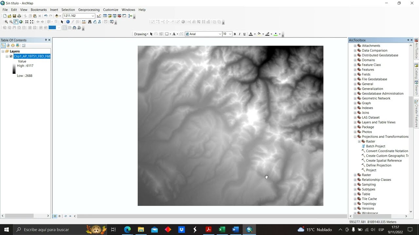Choose the Select Elements arrow tool

point(62,22)
